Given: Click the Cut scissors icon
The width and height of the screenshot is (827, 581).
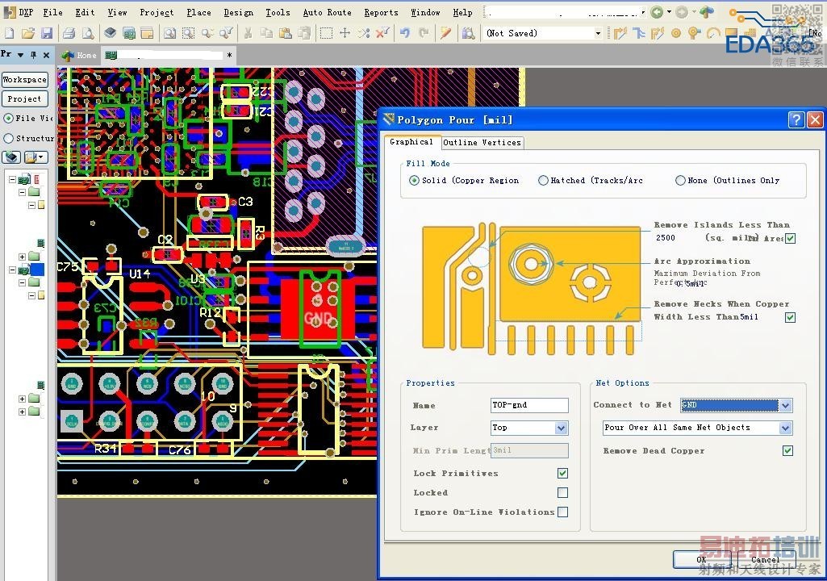Looking at the screenshot, I should [248, 33].
